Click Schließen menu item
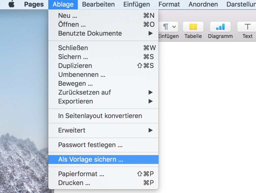256x193 pixels. click(x=73, y=48)
